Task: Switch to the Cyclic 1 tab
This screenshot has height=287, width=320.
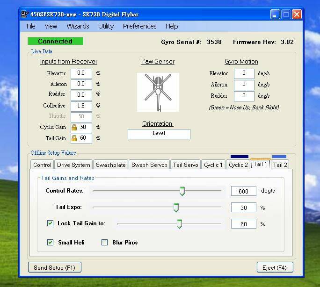Action: [213, 165]
